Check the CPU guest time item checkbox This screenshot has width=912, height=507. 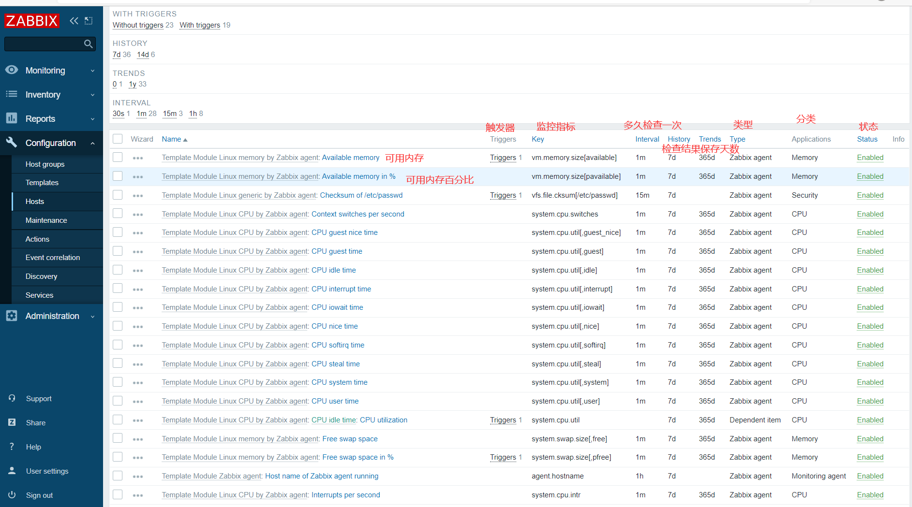pyautogui.click(x=118, y=251)
